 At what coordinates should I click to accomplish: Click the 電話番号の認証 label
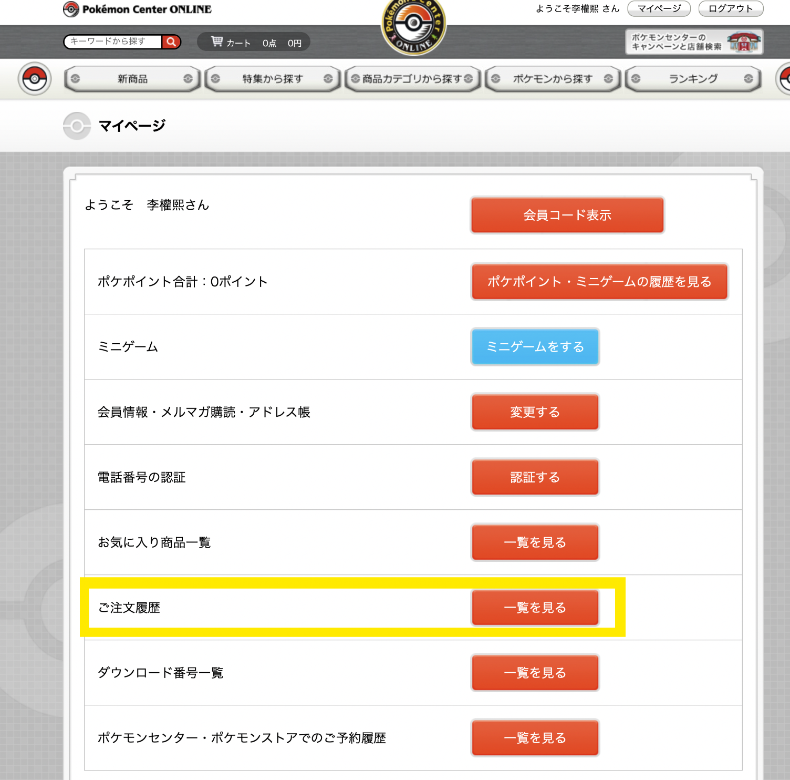point(142,477)
